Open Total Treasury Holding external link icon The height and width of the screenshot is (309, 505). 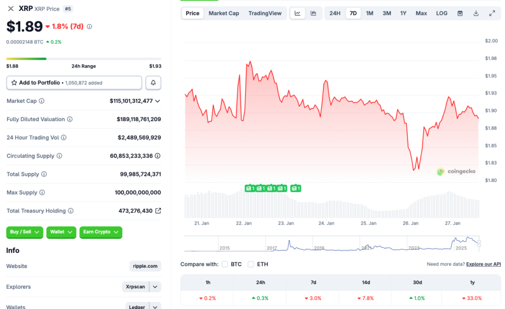pyautogui.click(x=157, y=210)
